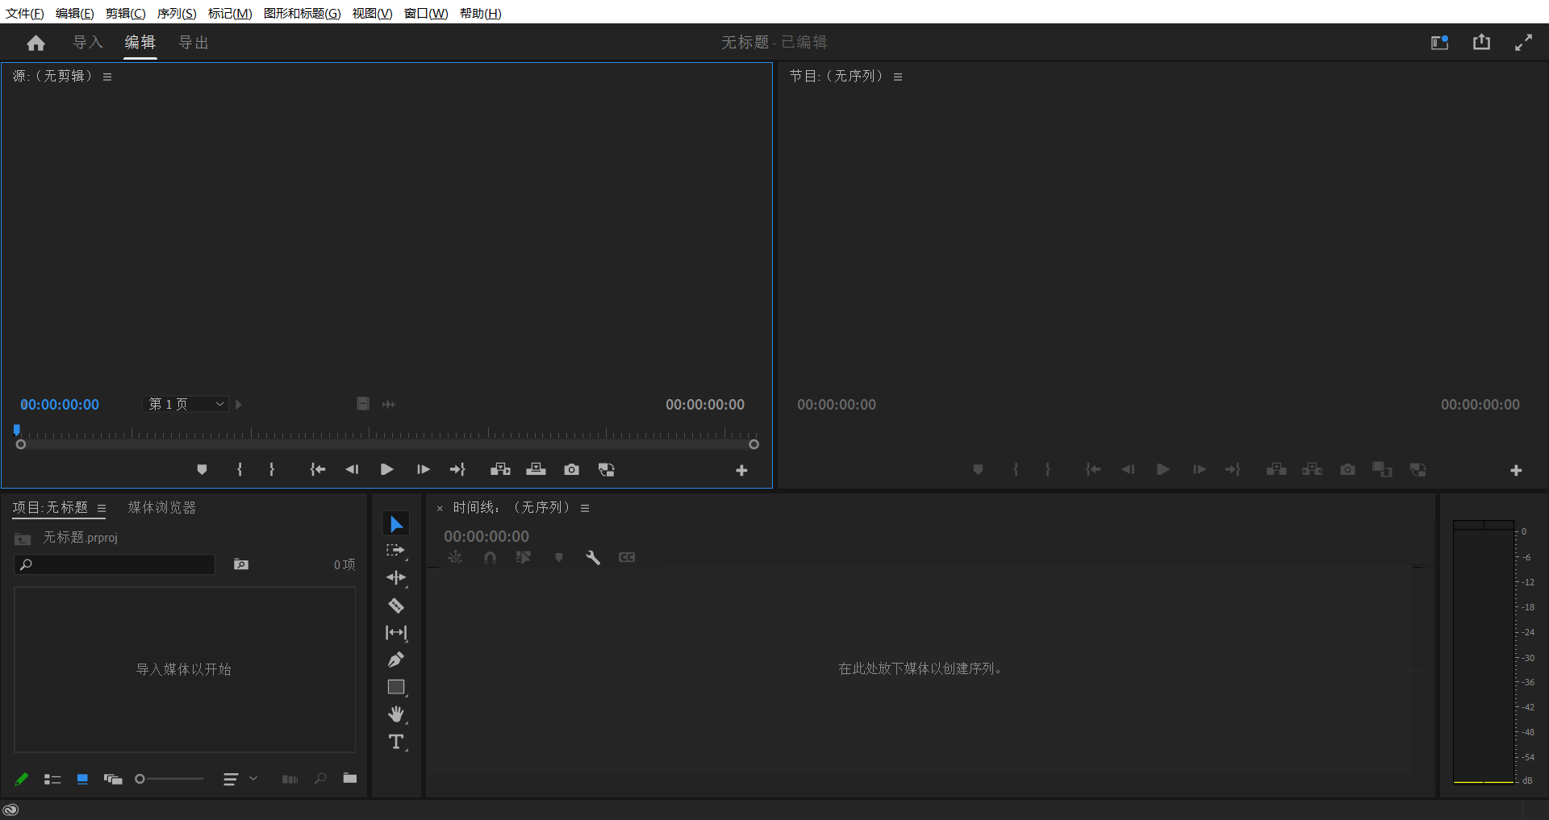Select the Track Select Forward tool
Image resolution: width=1549 pixels, height=820 pixels.
tap(396, 552)
